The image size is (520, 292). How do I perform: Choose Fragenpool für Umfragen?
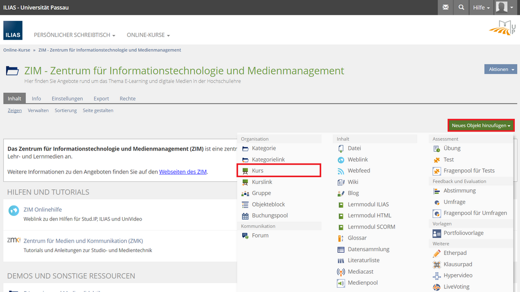click(x=475, y=213)
